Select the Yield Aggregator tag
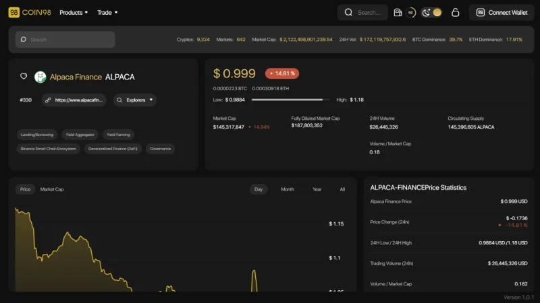Screen dimensions: 540x303 point(80,135)
